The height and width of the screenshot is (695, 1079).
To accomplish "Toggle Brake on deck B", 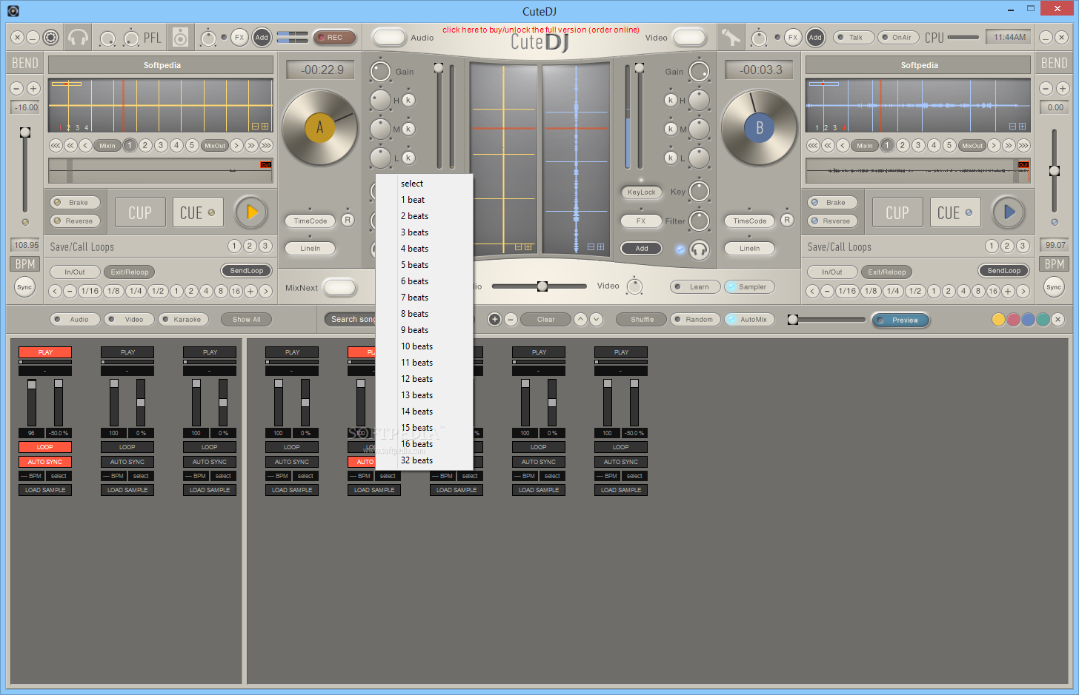I will coord(833,202).
